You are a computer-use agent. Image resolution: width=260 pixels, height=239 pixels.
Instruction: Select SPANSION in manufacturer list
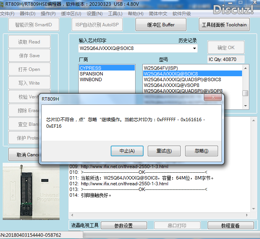(107, 74)
